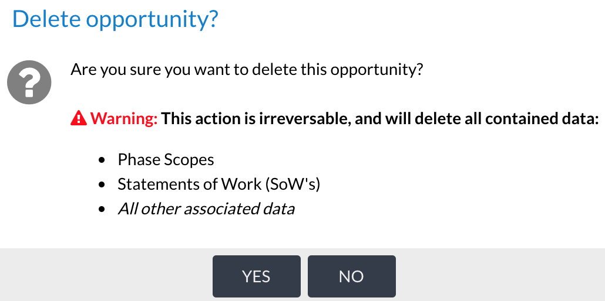Select the "Phase Scopes" list item
The image size is (605, 301).
[x=166, y=159]
